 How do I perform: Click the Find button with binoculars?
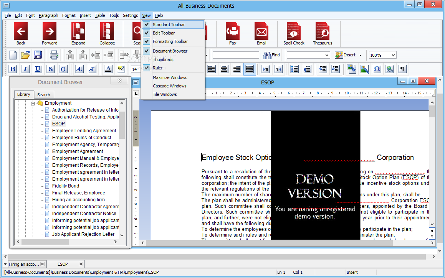point(271,55)
